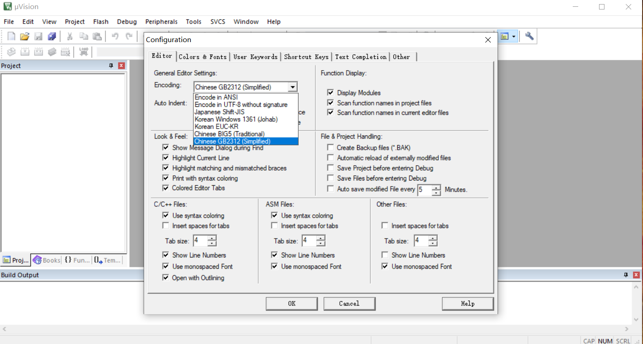This screenshot has height=344, width=643.
Task: Click Other Files Tab size field
Action: [x=421, y=241]
